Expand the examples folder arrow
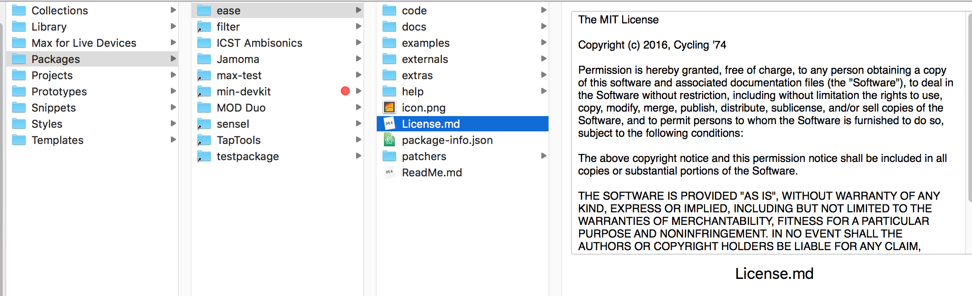 click(x=544, y=42)
